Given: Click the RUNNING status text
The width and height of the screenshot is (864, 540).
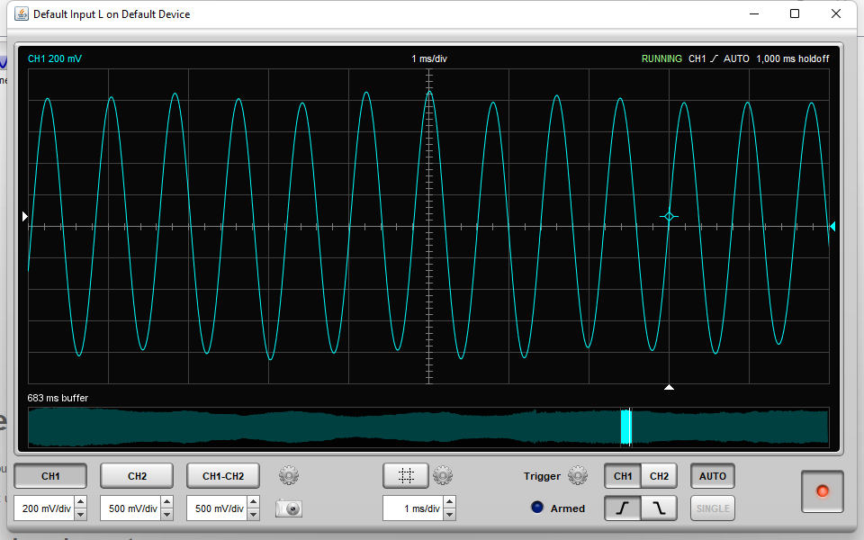Looking at the screenshot, I should [x=661, y=59].
